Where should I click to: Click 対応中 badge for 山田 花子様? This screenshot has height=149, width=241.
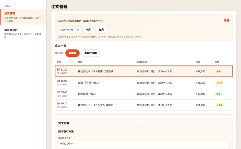219,83
